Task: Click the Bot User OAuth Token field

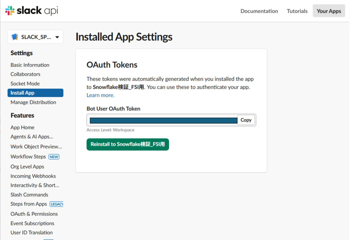Action: click(x=163, y=120)
